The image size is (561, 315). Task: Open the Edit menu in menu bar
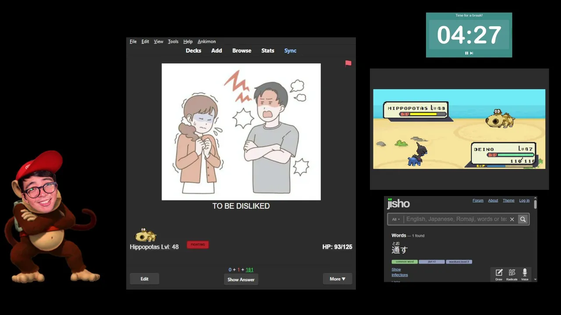coord(145,42)
